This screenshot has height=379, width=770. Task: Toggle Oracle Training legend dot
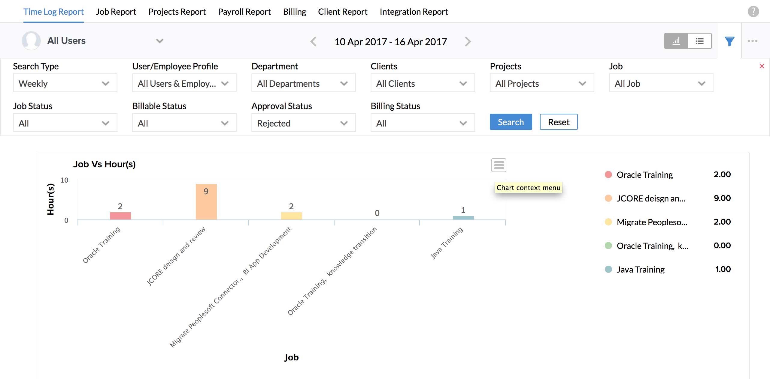(608, 175)
